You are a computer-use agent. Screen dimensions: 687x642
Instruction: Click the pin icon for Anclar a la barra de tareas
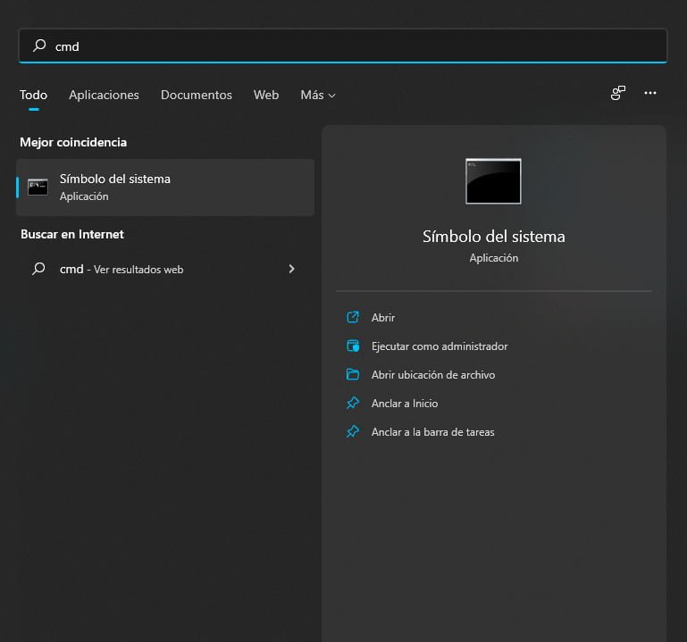(x=353, y=431)
